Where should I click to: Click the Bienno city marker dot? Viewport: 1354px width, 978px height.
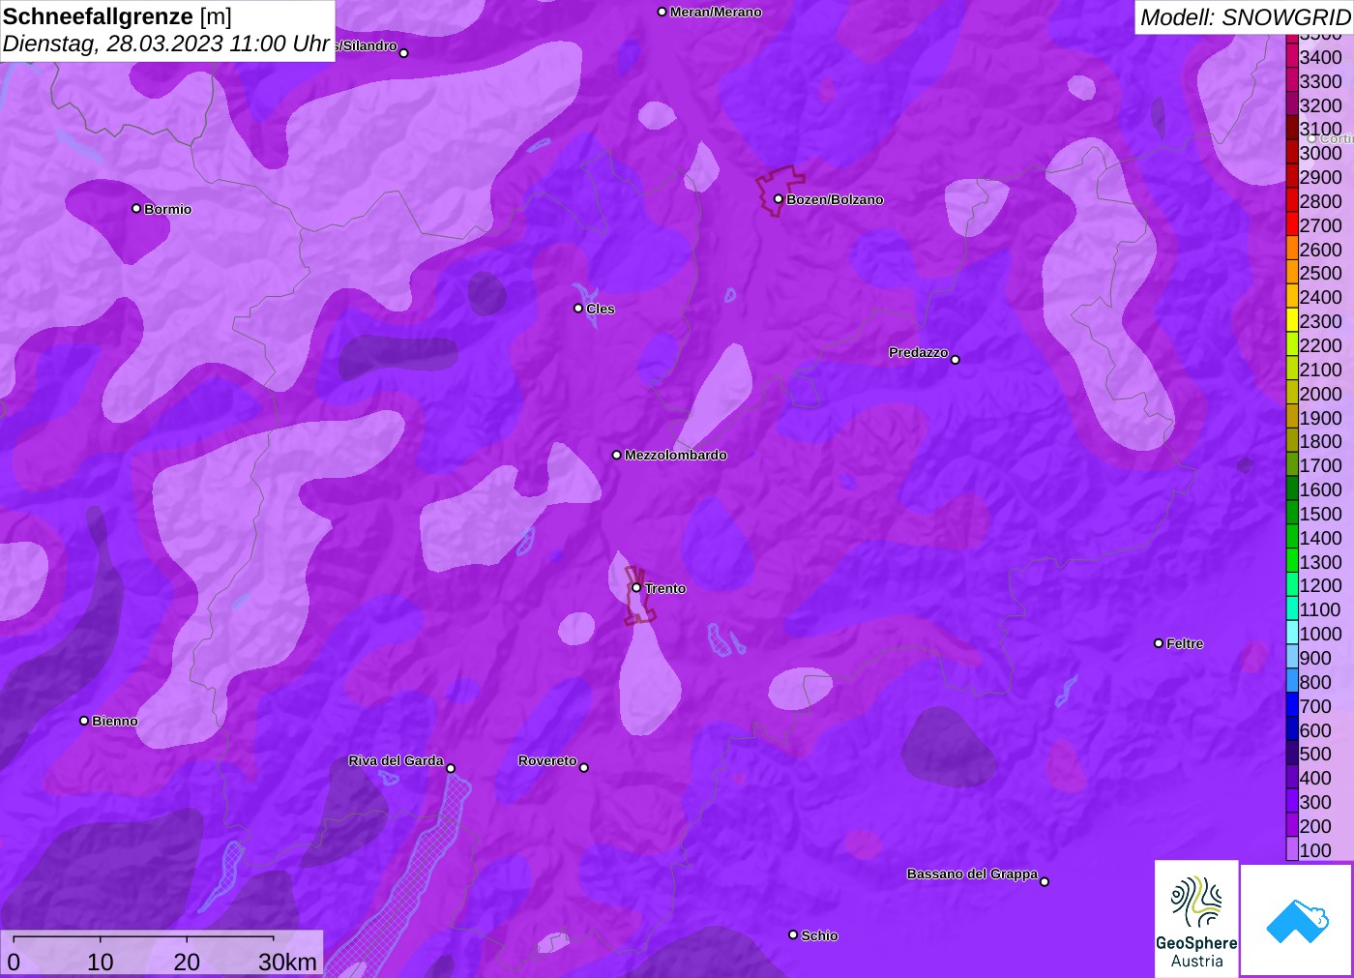tap(84, 721)
